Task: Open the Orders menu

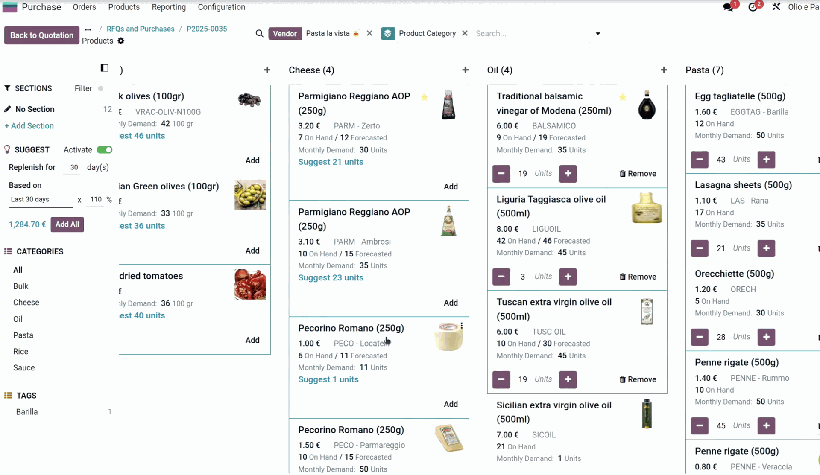Action: point(84,7)
